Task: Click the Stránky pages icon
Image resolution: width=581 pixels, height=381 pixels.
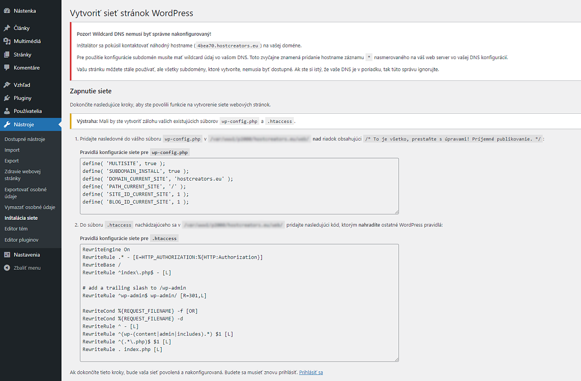Action: pos(7,55)
